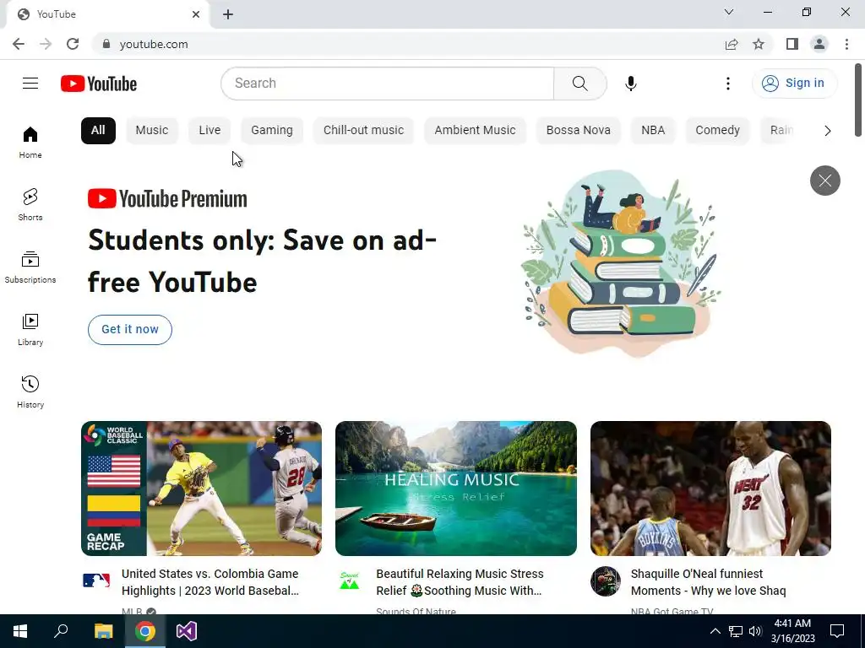
Task: Select the Comedy chip
Action: coord(717,131)
